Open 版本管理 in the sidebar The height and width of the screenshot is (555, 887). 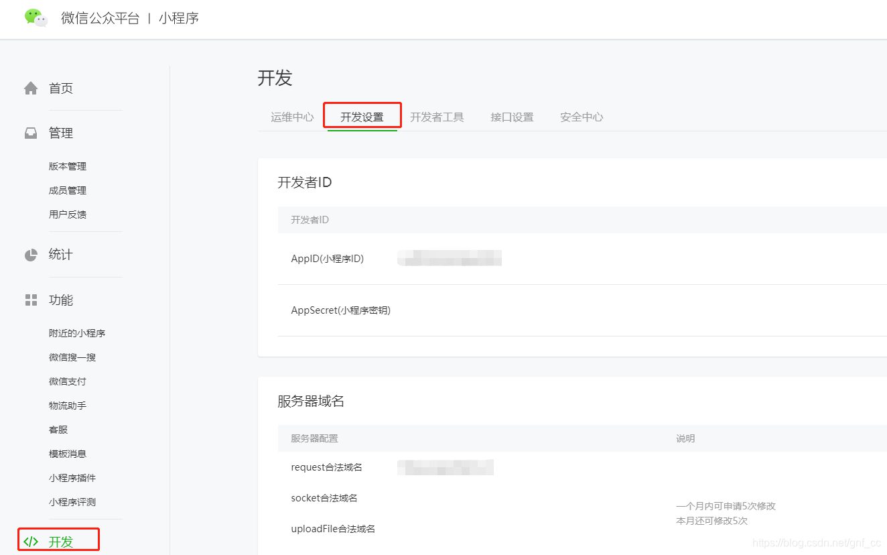67,166
